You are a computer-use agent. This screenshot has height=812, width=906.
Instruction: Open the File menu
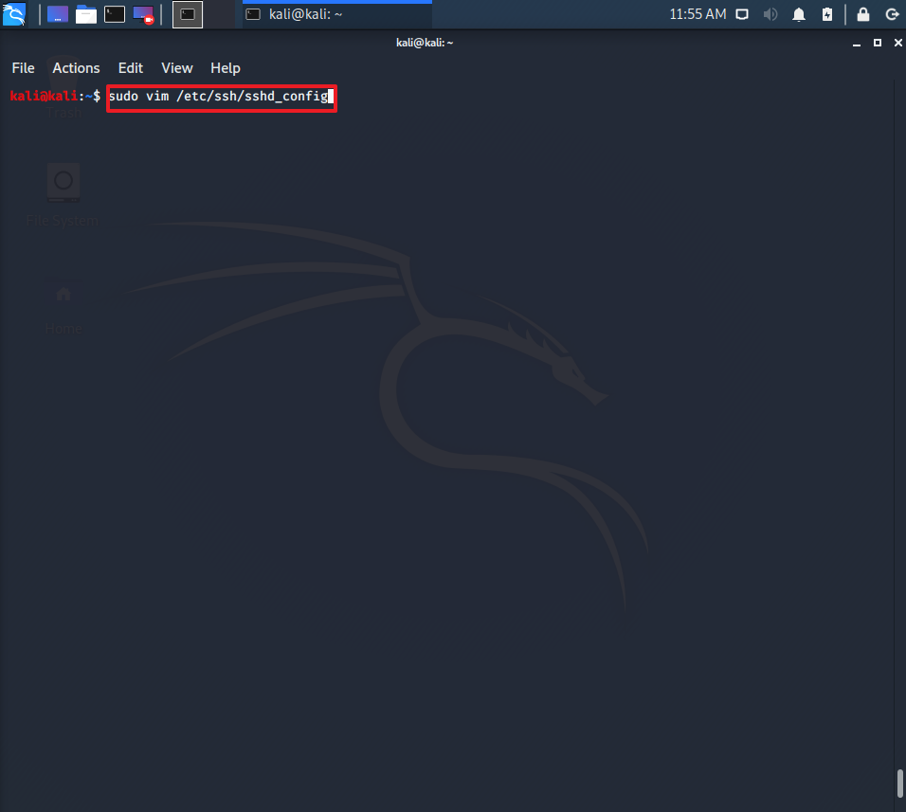pos(23,68)
